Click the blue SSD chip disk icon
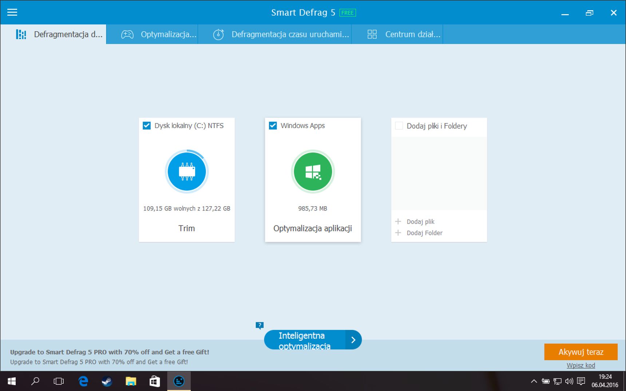Image resolution: width=626 pixels, height=391 pixels. (187, 171)
